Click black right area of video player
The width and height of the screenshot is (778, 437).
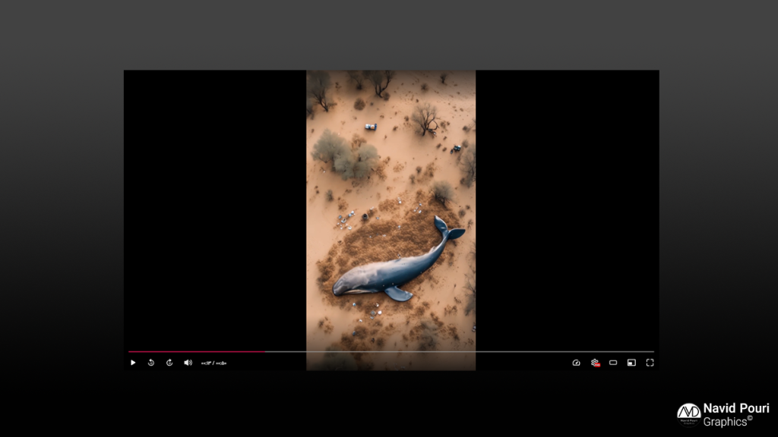point(567,208)
